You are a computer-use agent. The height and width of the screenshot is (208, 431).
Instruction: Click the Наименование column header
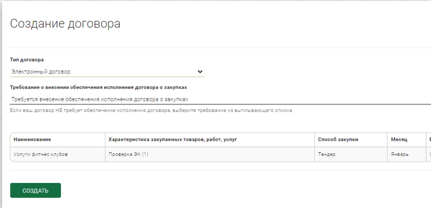pyautogui.click(x=32, y=139)
